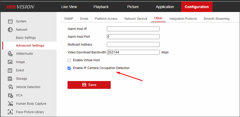Open the Vehicle Detection section
The width and height of the screenshot is (240, 117).
point(28,87)
